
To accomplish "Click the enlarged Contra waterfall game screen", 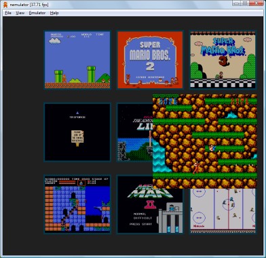I will [205, 141].
